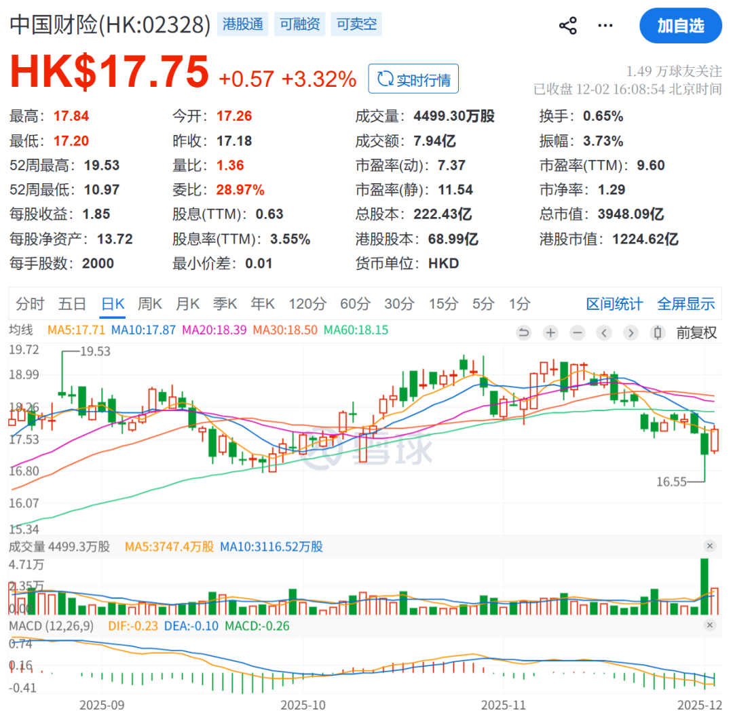Click the 均线 label
733x719 pixels.
21,330
